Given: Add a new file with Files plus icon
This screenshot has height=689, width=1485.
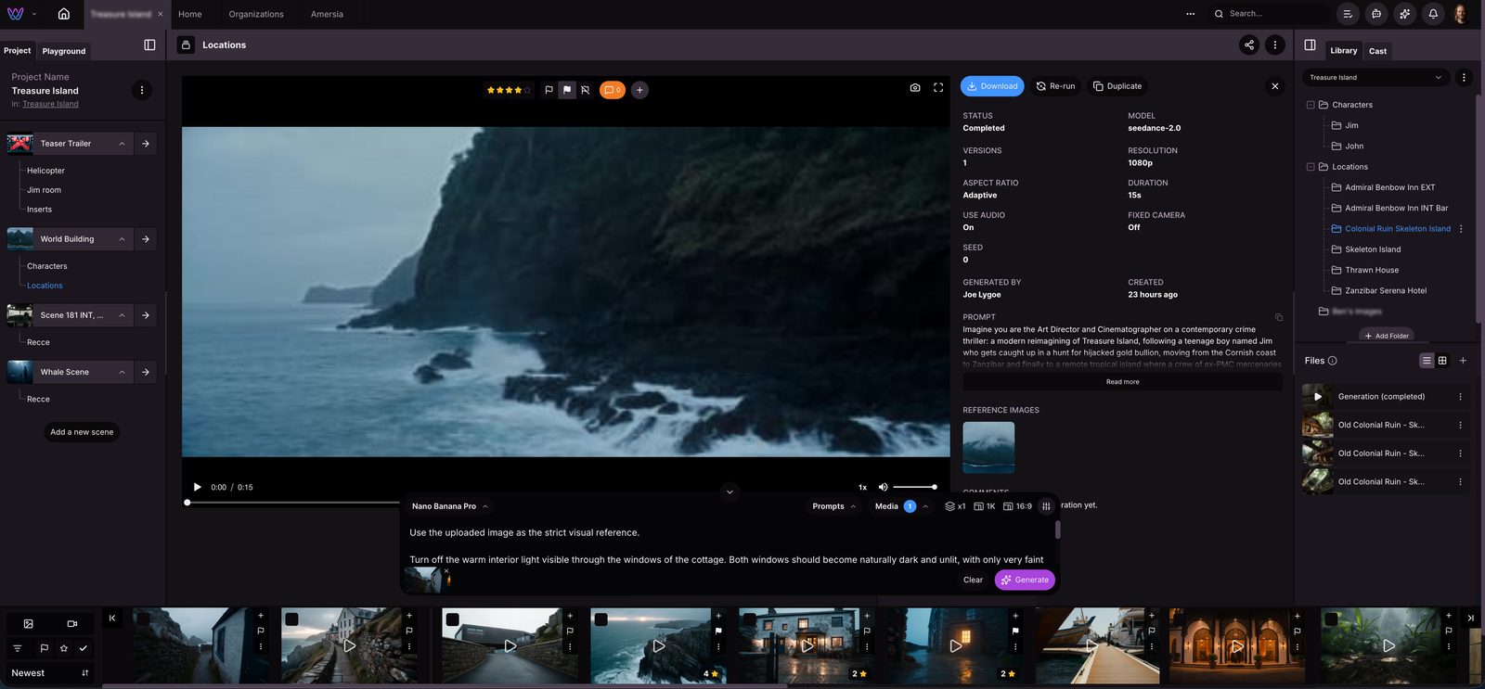Looking at the screenshot, I should (x=1463, y=361).
